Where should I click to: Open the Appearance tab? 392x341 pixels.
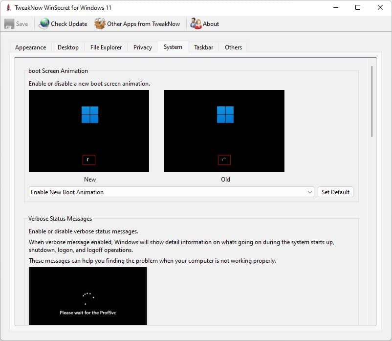[x=30, y=47]
